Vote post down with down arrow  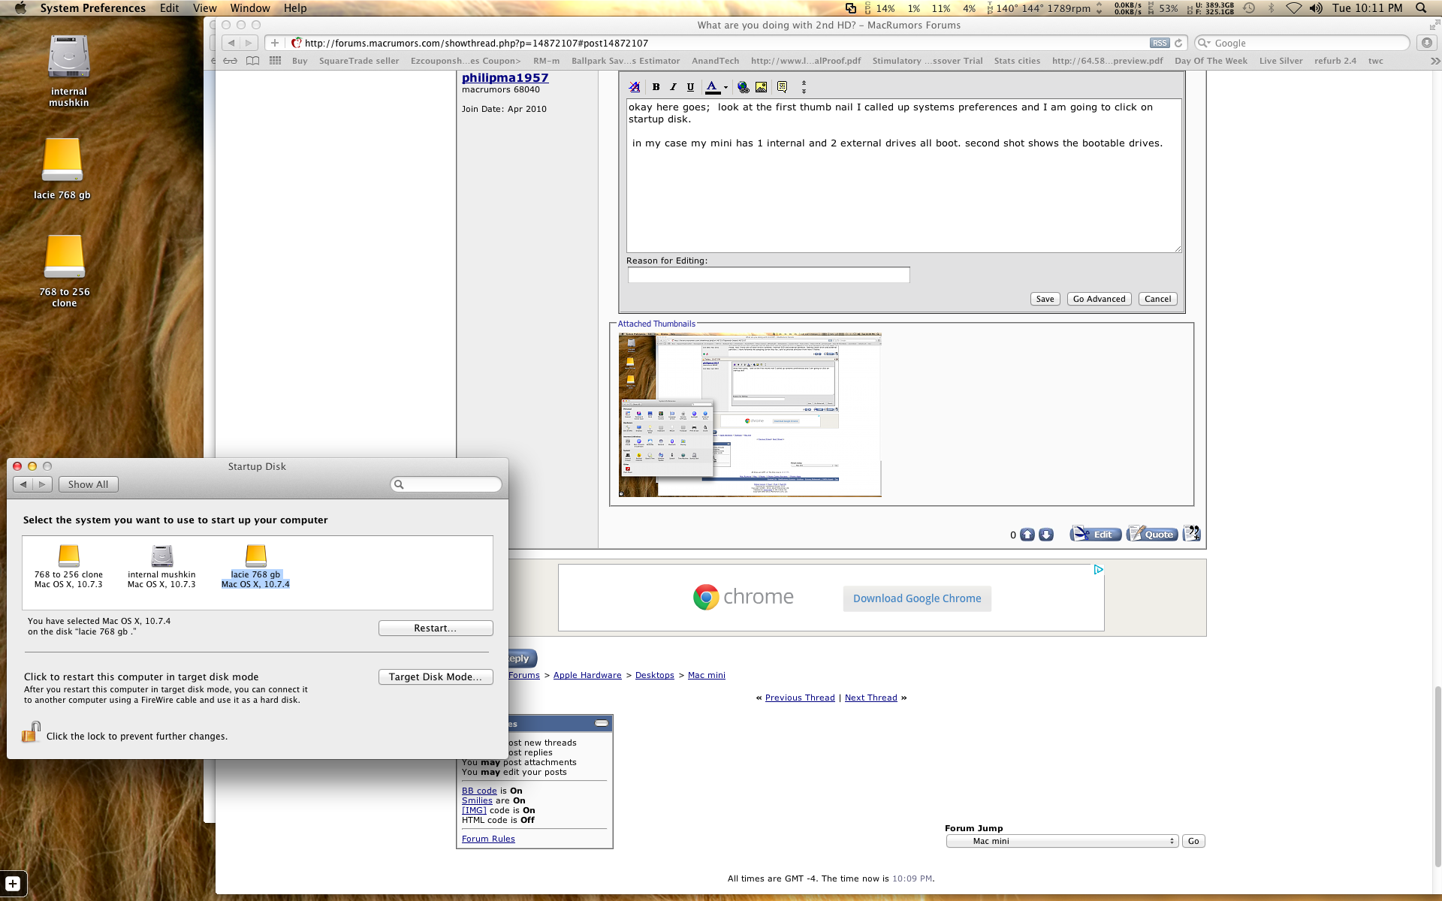[x=1045, y=535]
